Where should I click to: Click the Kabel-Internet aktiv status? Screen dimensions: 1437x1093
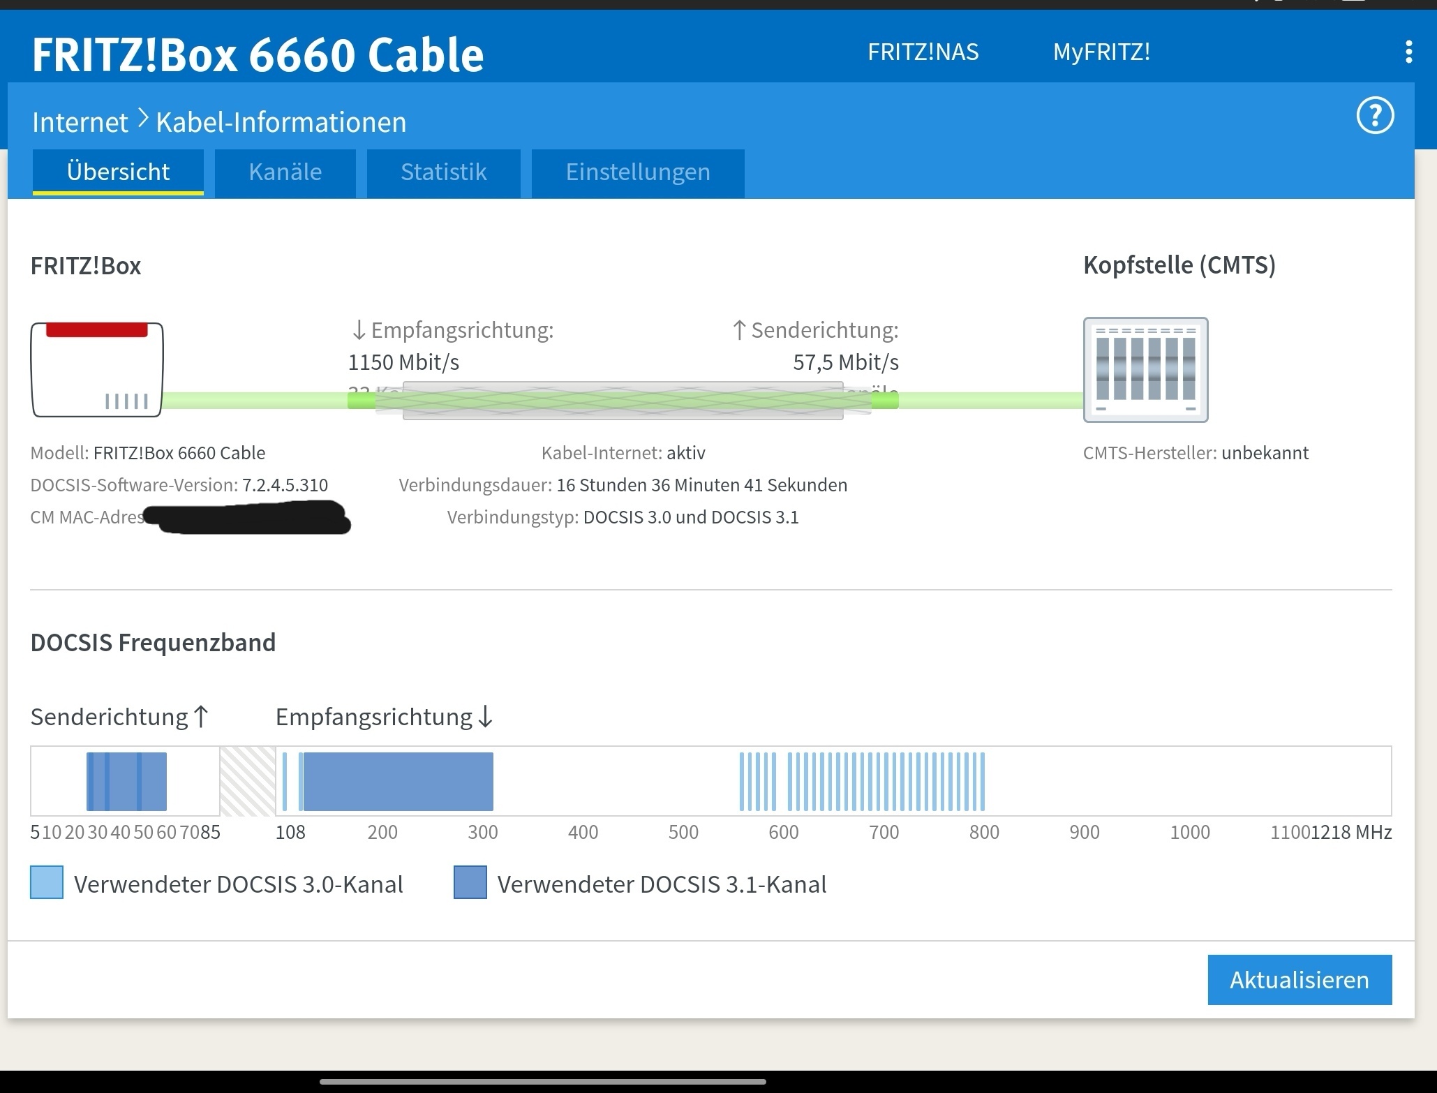point(623,453)
